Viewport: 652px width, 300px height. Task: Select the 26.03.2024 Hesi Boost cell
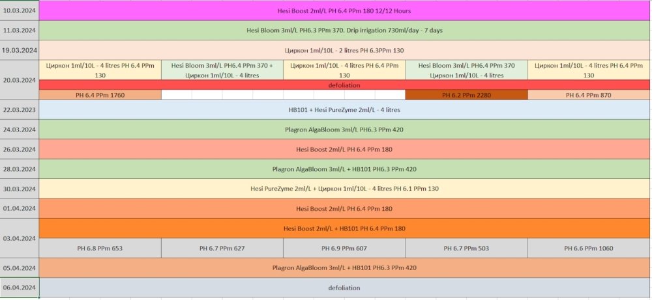click(344, 150)
